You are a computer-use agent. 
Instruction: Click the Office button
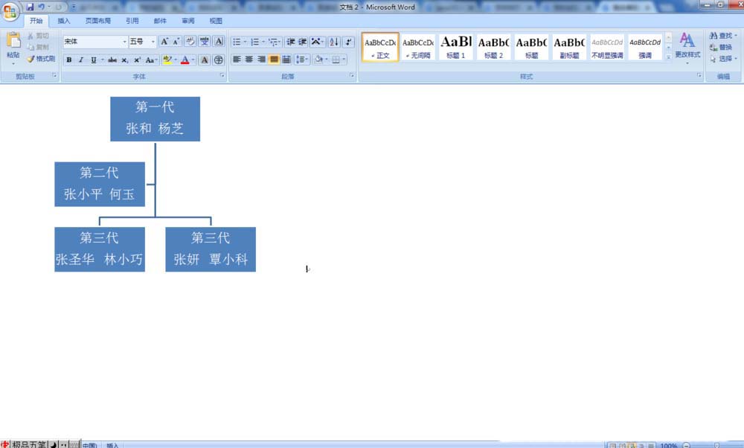[x=10, y=11]
